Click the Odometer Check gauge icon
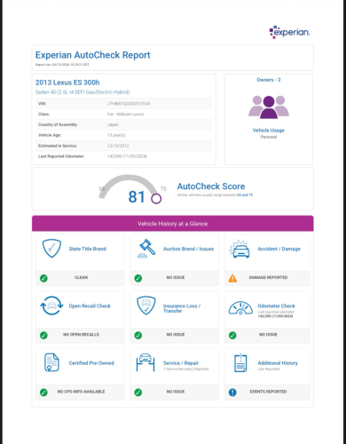Image resolution: width=346 pixels, height=444 pixels. click(x=240, y=308)
